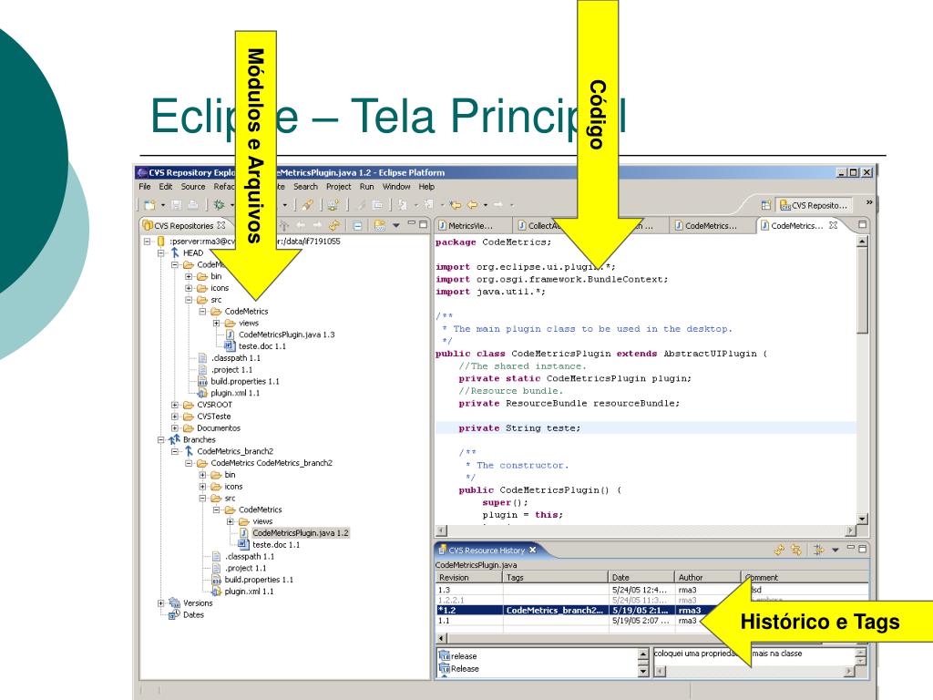
Task: Close the CVS Resource History view
Action: [532, 550]
